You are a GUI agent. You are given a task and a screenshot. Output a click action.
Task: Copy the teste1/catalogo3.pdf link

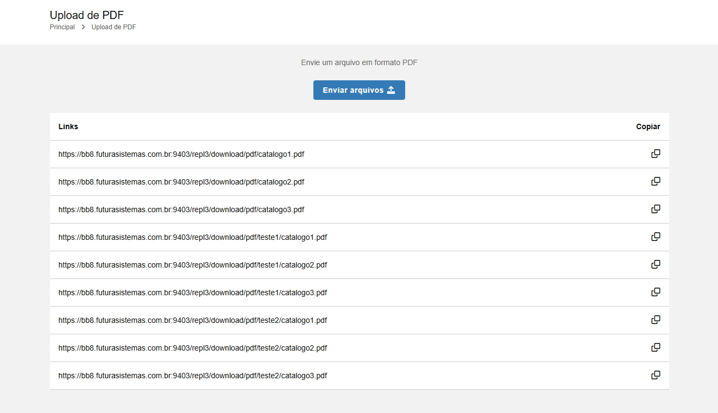click(656, 292)
